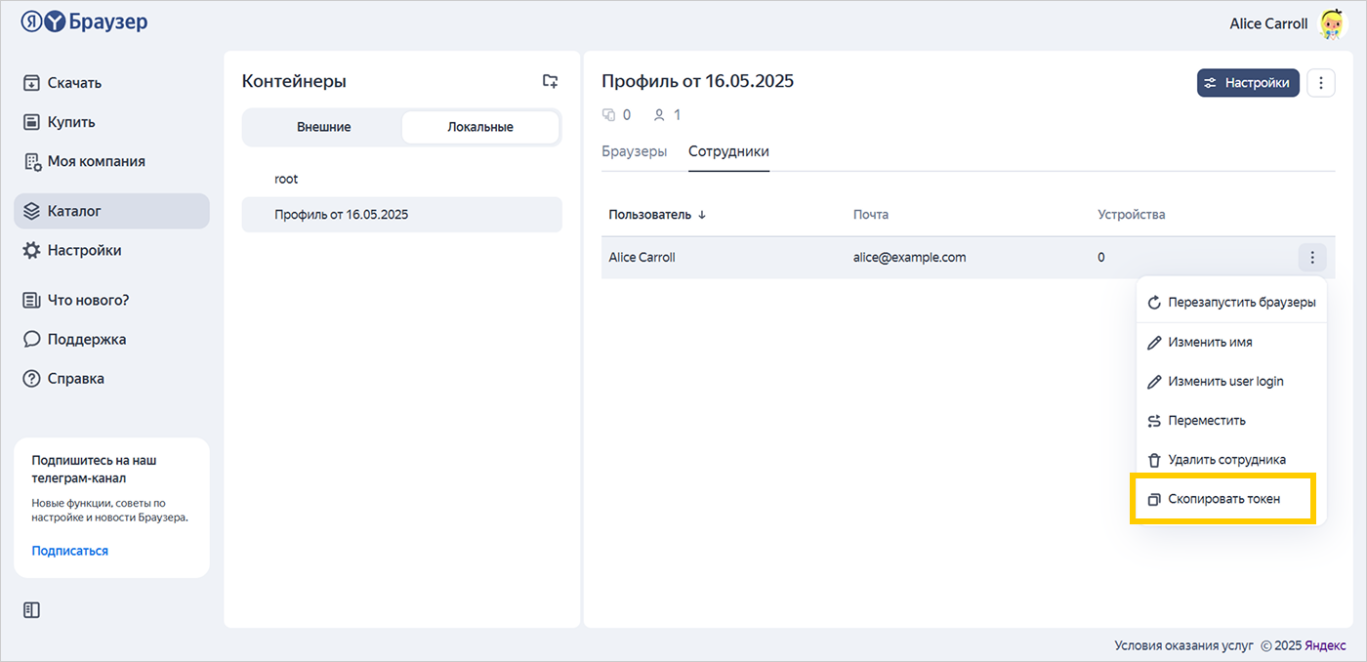Screen dimensions: 1367x662
Task: Click the copy icon for Скопировать токен
Action: pyautogui.click(x=1154, y=499)
